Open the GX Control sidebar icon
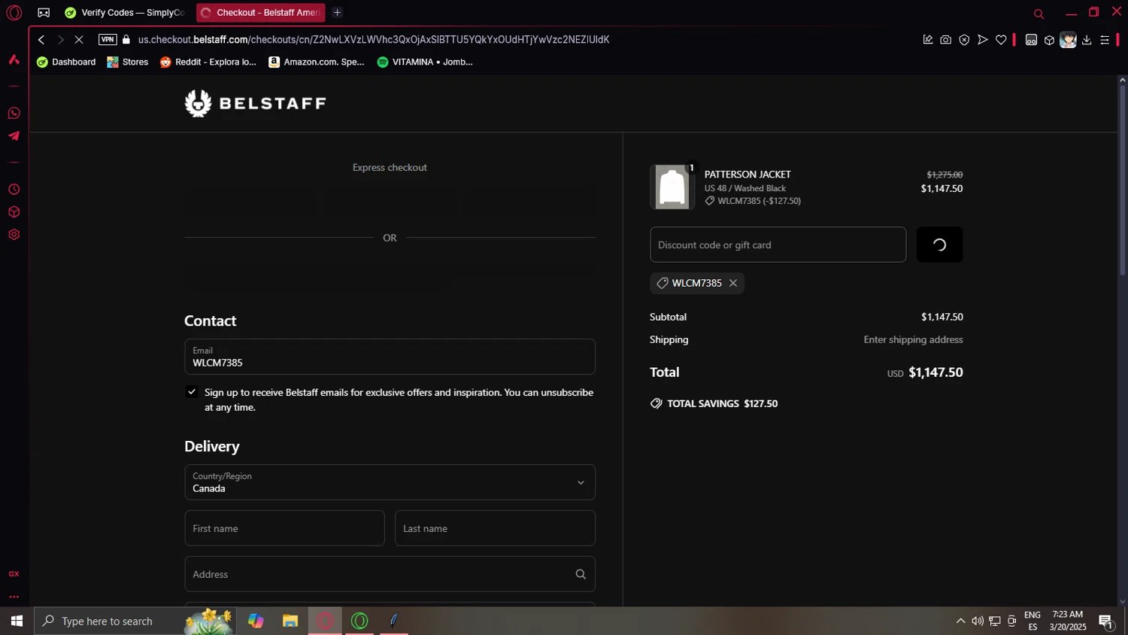The height and width of the screenshot is (635, 1128). 14,573
